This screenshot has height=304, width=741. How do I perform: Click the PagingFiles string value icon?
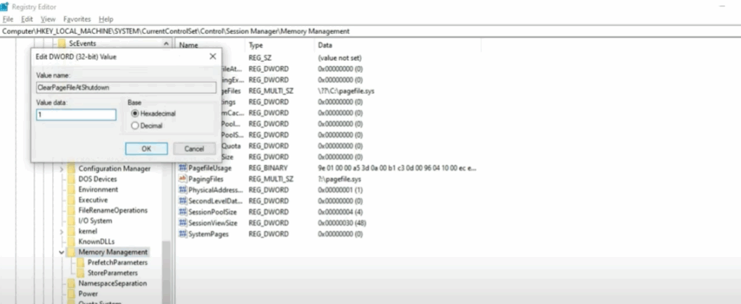(x=182, y=179)
